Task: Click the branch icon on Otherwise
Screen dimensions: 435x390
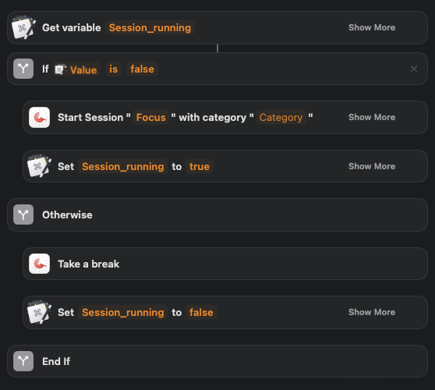Action: [23, 214]
